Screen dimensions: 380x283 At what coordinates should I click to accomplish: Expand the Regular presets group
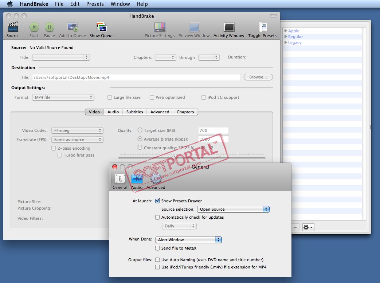286,36
